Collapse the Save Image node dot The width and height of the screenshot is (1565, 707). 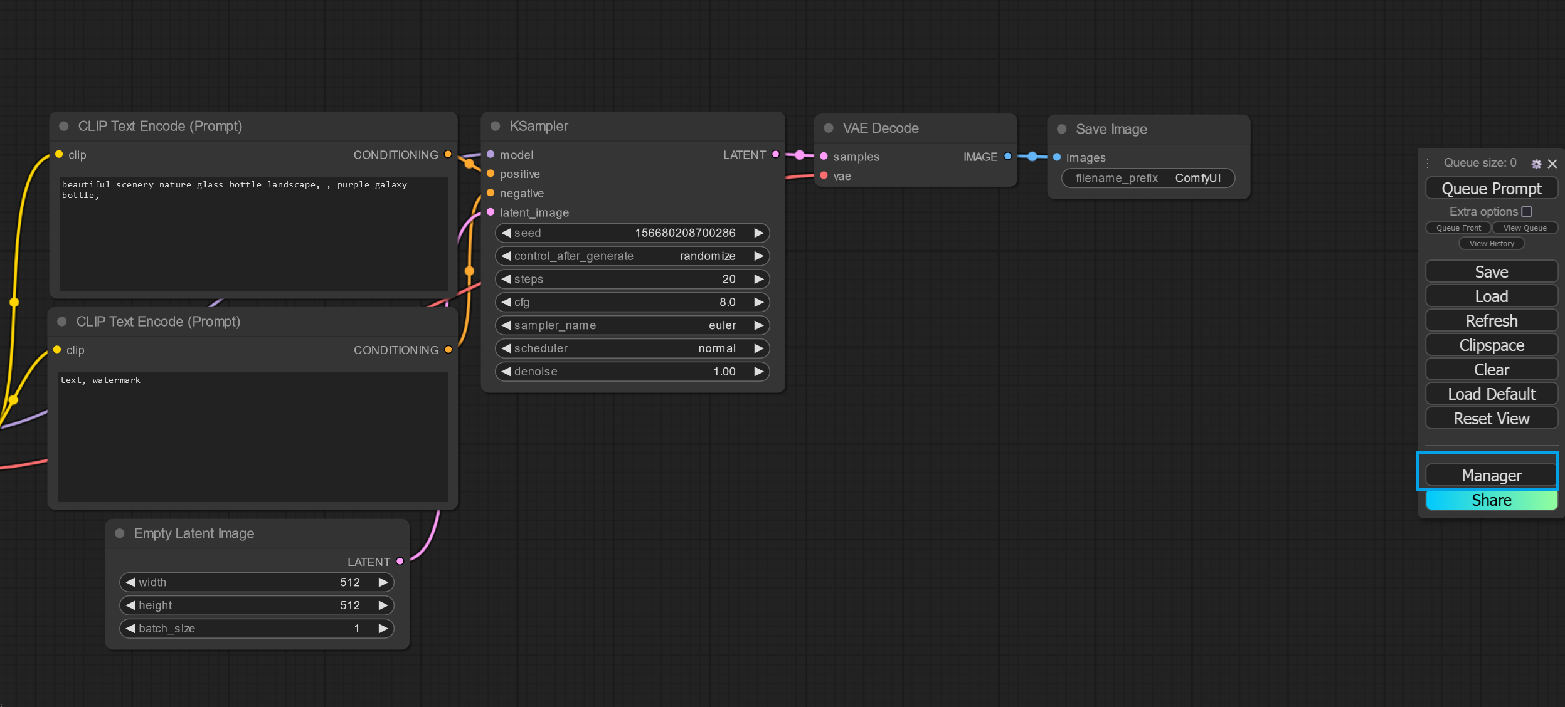pos(1062,129)
